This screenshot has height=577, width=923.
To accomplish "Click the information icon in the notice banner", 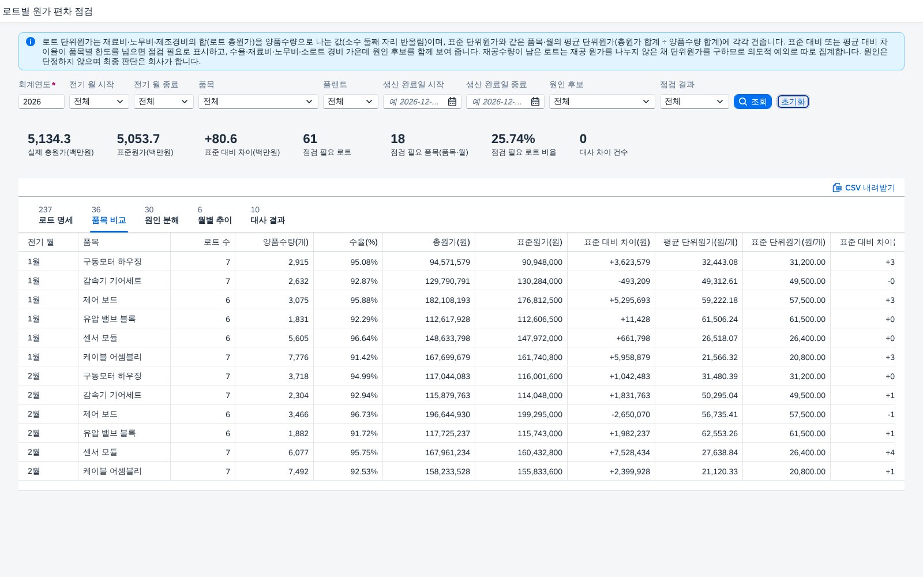I will pyautogui.click(x=31, y=42).
